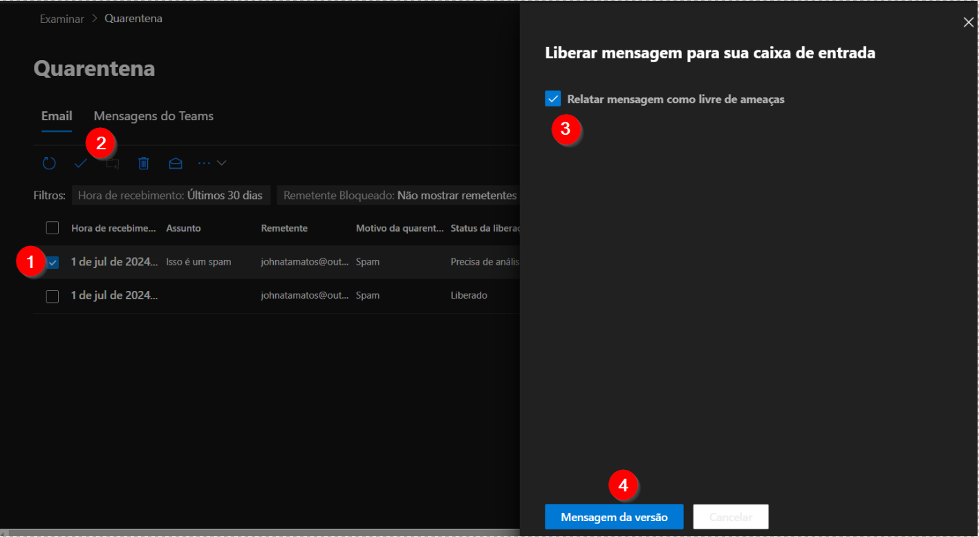The height and width of the screenshot is (537, 979).
Task: Open the Mensagens do Teams tab
Action: point(153,116)
